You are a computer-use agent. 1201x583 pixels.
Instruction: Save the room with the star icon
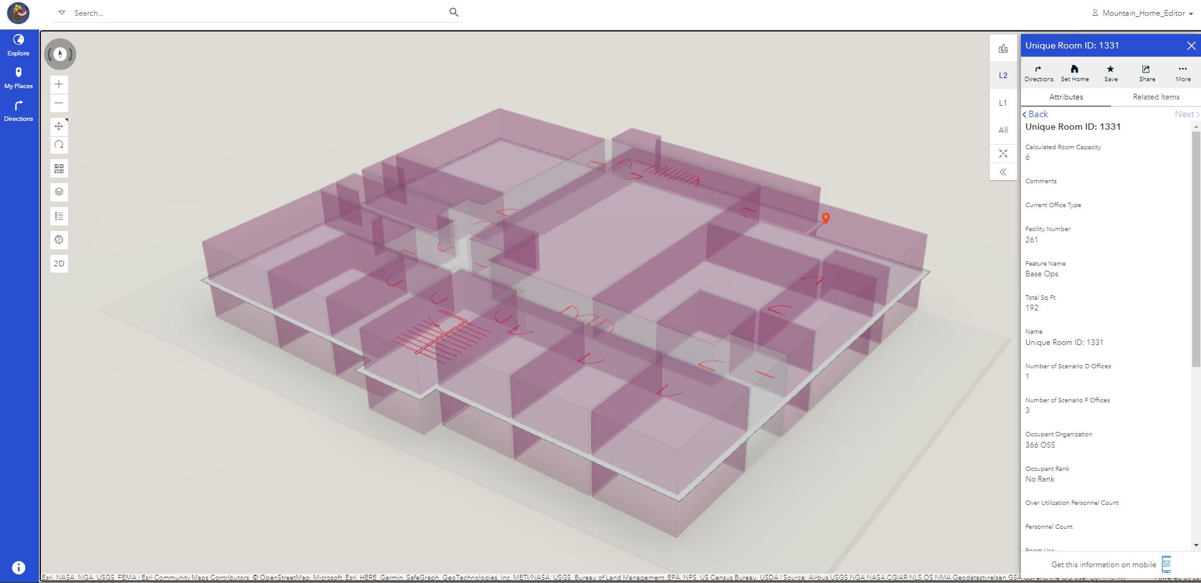[1110, 72]
